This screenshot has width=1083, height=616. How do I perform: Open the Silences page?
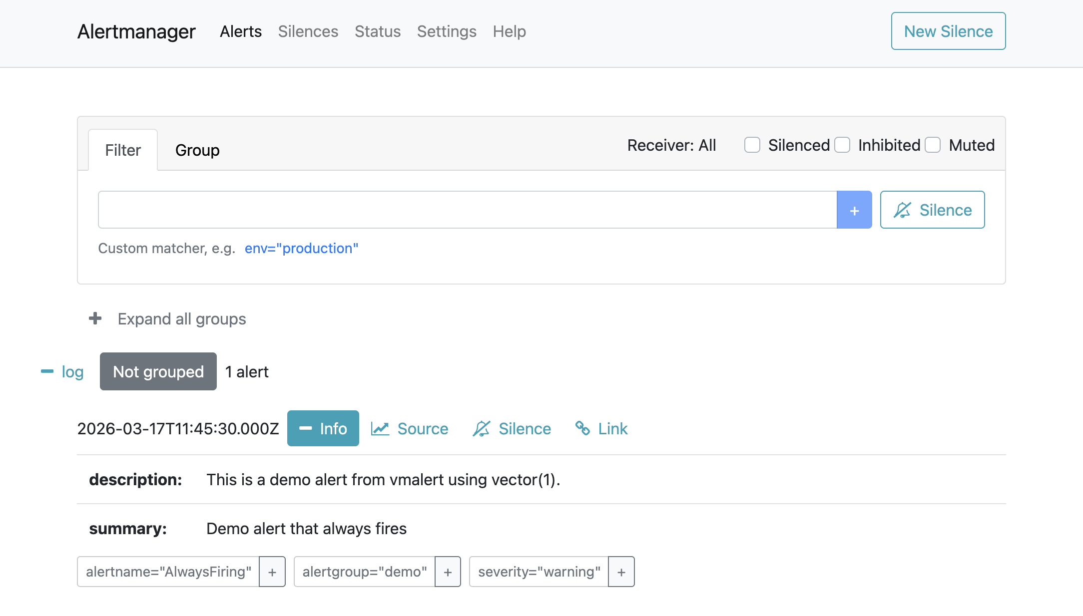[x=308, y=31]
